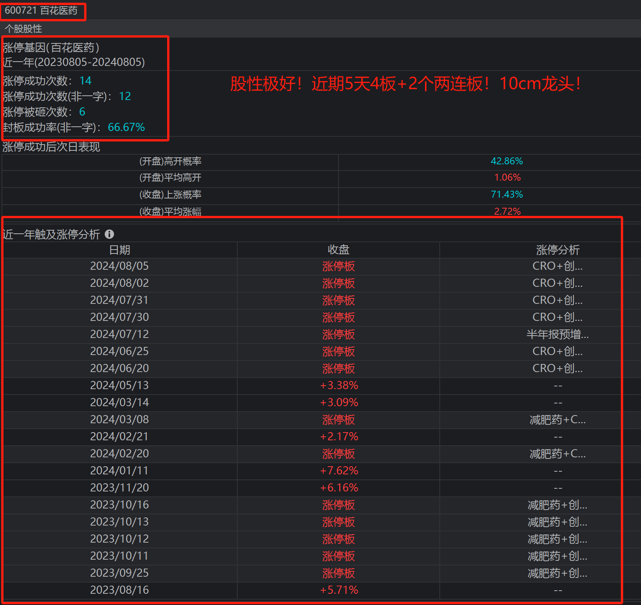Select the 2023/10/16 date cell
The width and height of the screenshot is (641, 605).
[119, 505]
